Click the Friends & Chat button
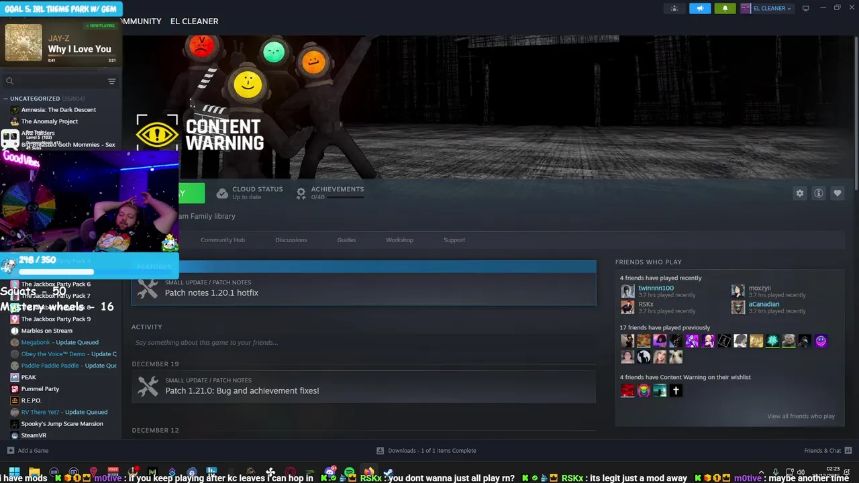 coord(828,451)
